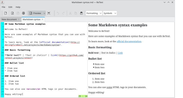
Task: Paste with the clipboard icon
Action: pyautogui.click(x=81, y=13)
